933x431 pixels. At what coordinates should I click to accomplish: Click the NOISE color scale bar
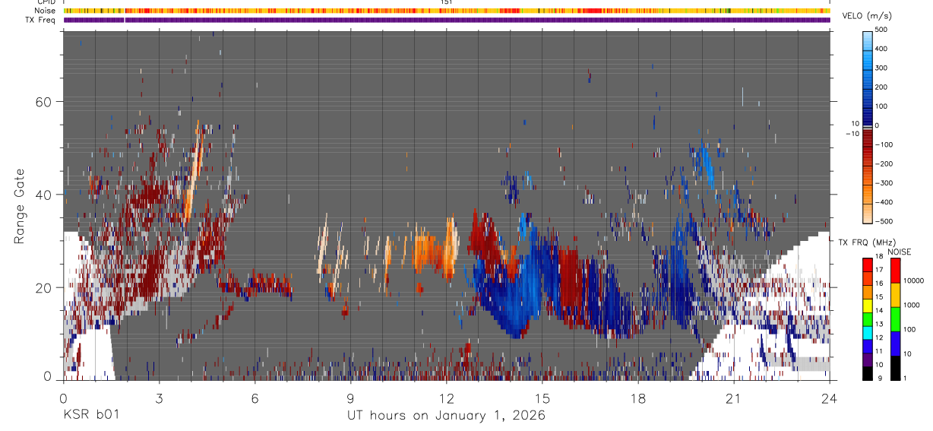(896, 318)
